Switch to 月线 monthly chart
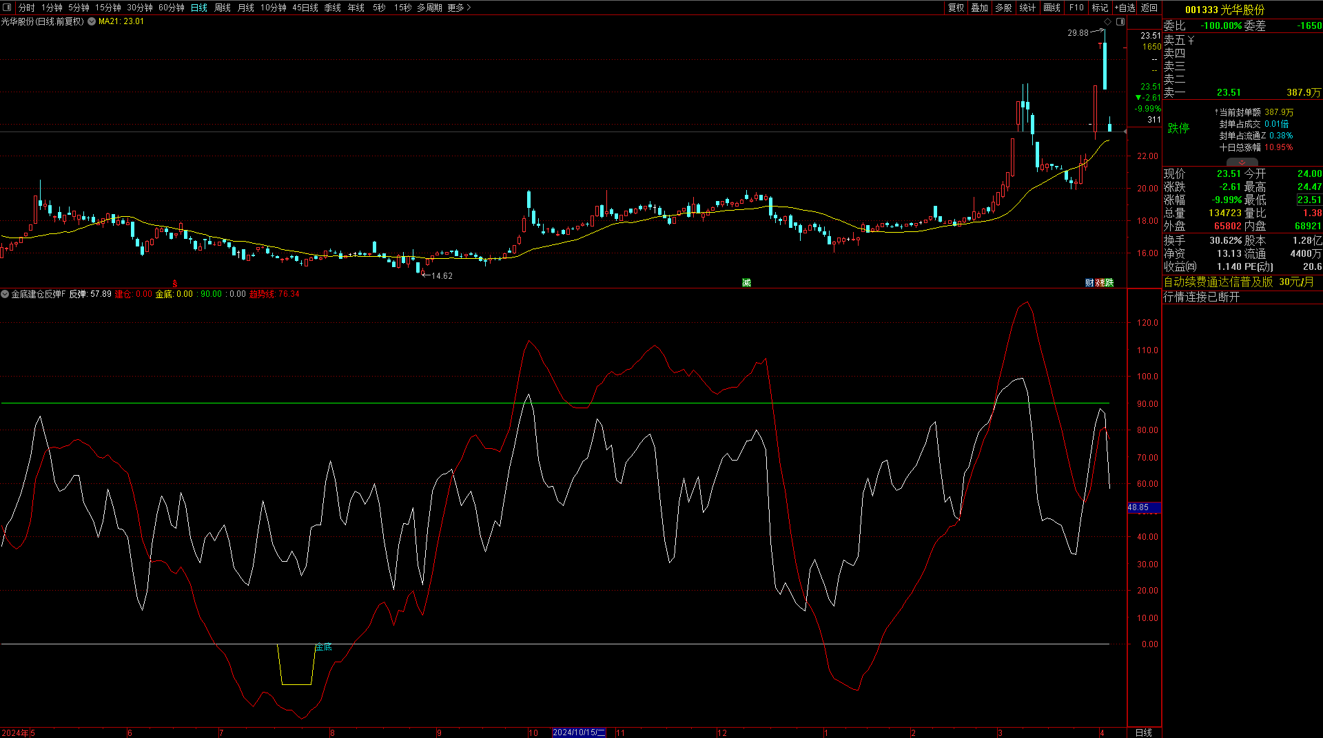1323x738 pixels. (246, 8)
